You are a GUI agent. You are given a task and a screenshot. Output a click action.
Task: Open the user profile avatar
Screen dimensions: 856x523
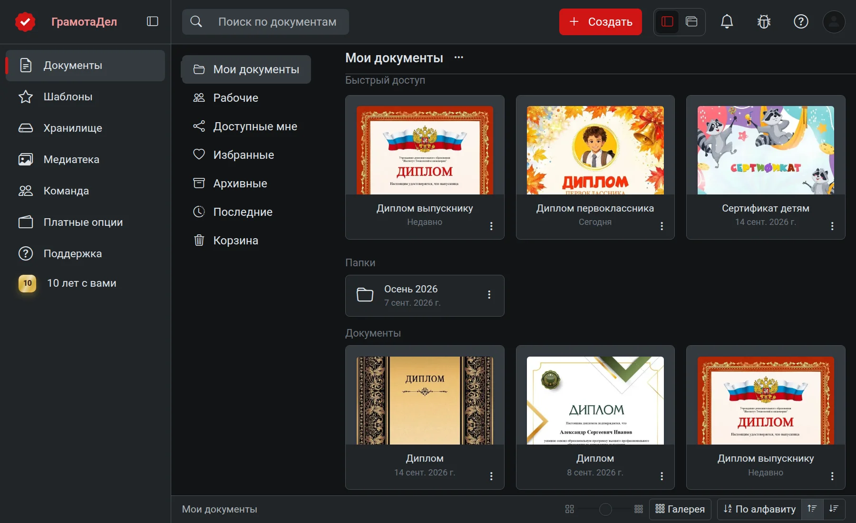point(834,21)
